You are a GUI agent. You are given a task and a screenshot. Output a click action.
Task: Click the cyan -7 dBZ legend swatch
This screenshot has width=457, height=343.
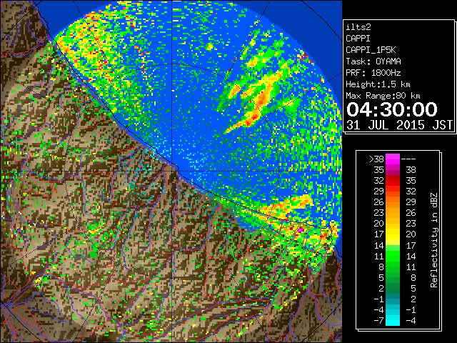pyautogui.click(x=393, y=320)
